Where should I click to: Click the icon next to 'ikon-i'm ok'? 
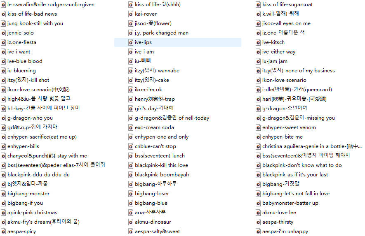[x=131, y=90]
